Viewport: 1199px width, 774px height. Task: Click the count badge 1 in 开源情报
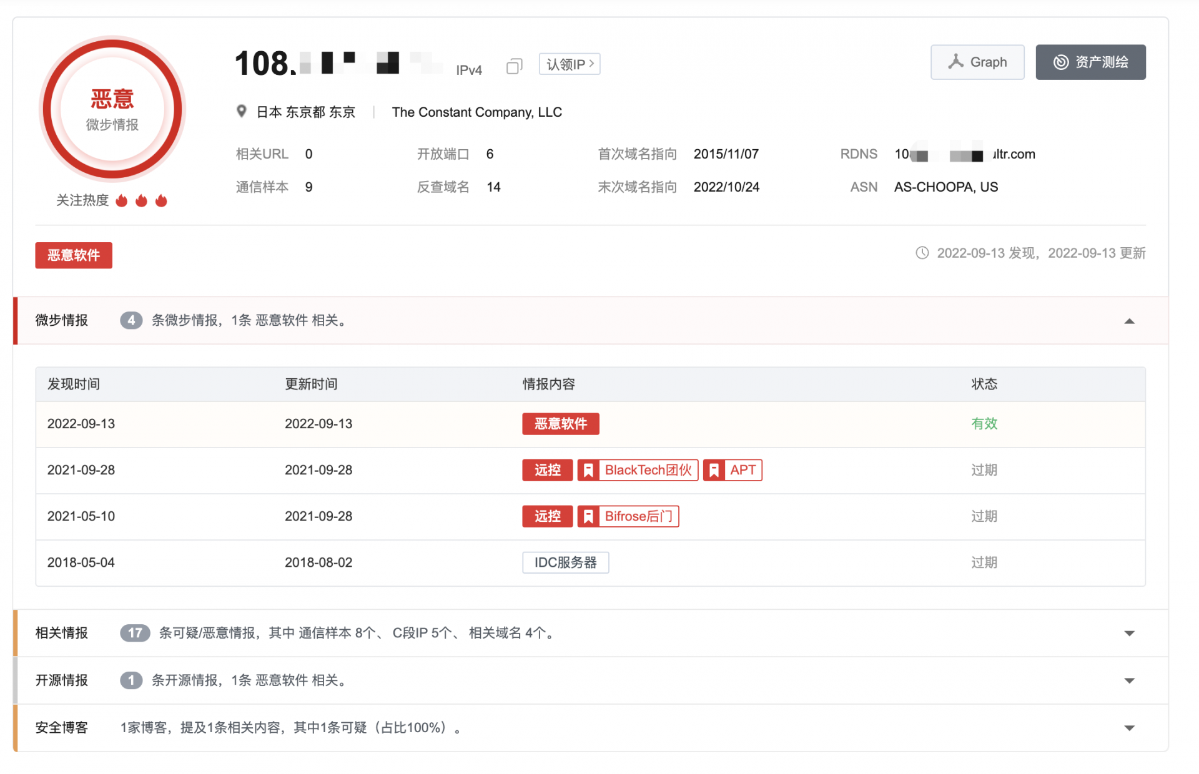pyautogui.click(x=131, y=680)
